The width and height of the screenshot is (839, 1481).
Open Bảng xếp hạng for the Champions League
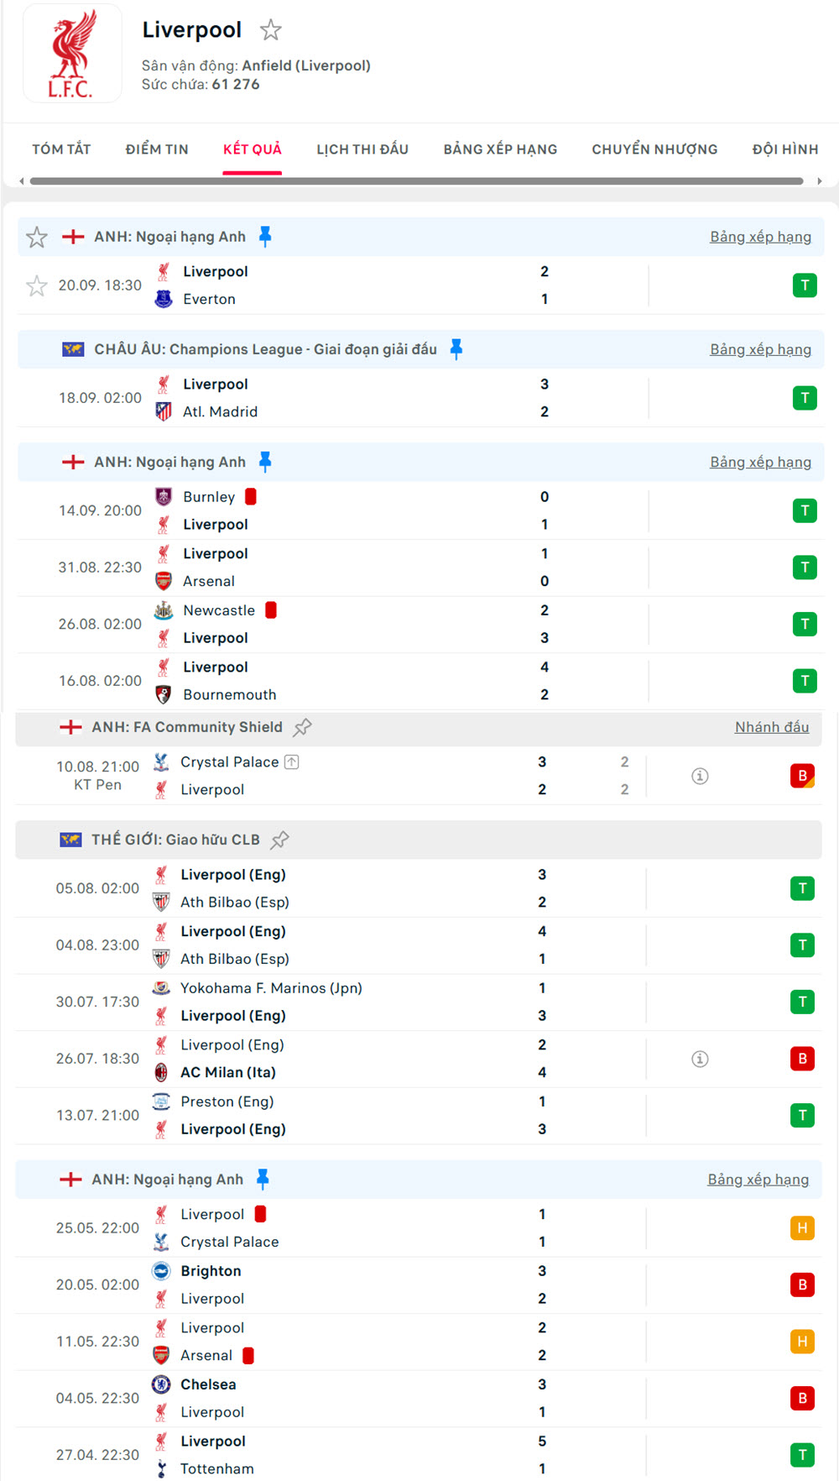click(x=760, y=348)
